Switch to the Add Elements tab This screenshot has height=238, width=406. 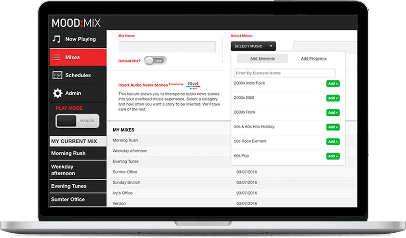point(262,59)
